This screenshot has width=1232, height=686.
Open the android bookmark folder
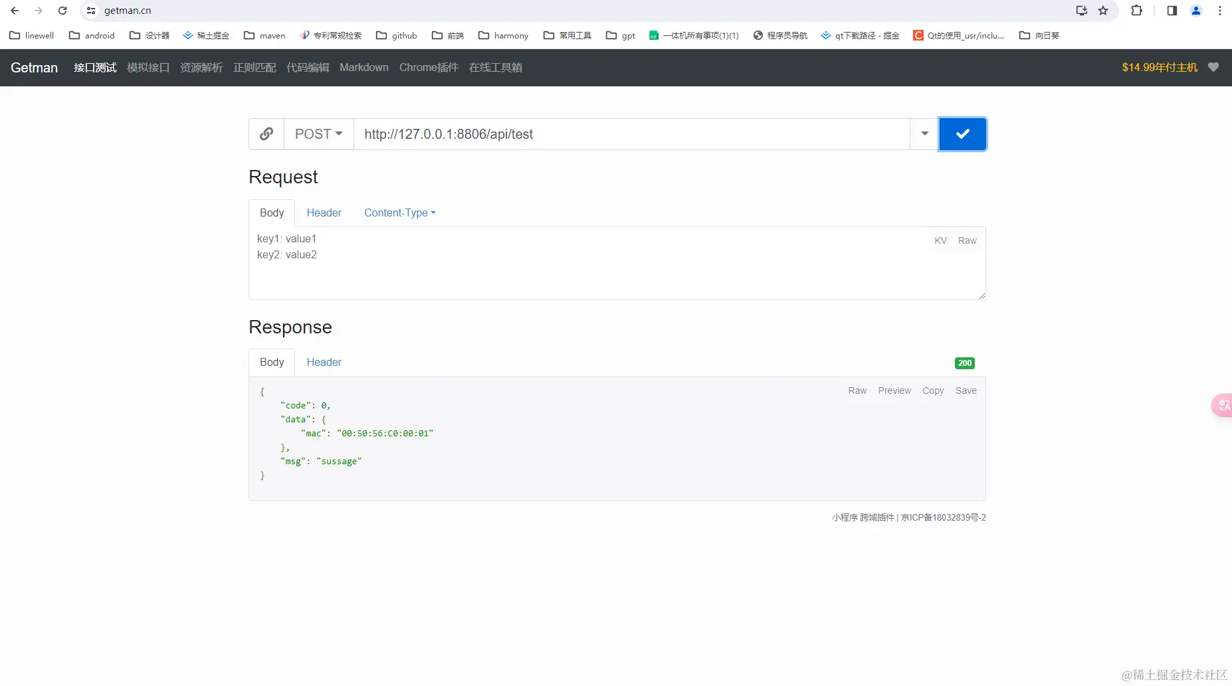tap(92, 35)
